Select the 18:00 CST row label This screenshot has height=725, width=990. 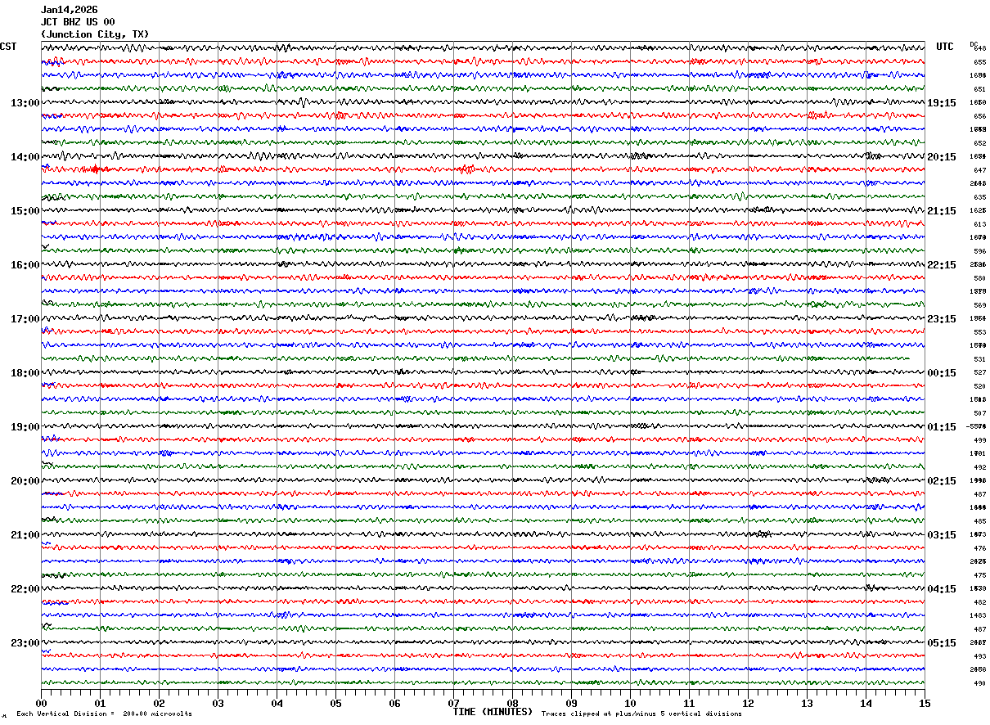pos(25,373)
